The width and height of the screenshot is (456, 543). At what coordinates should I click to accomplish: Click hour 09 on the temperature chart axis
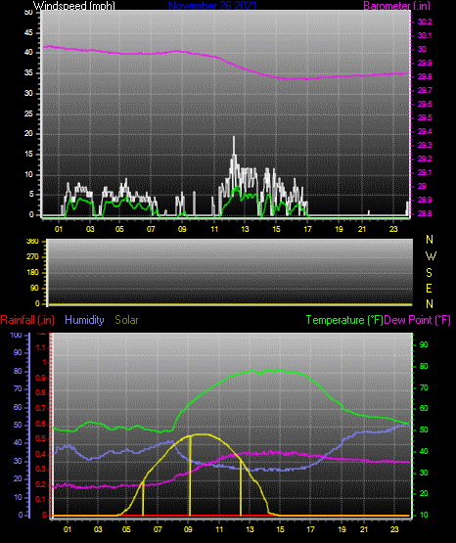tap(188, 529)
